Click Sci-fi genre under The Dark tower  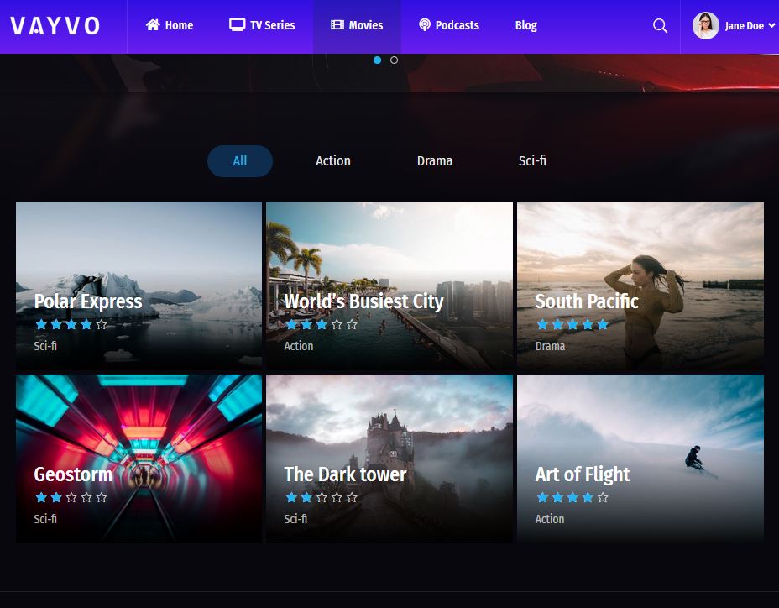(x=295, y=519)
